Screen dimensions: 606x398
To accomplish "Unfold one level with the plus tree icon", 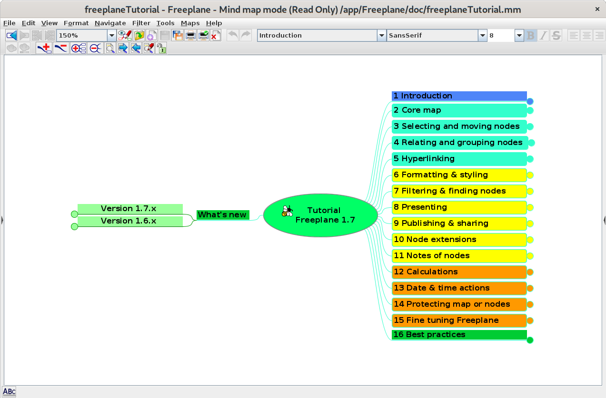I will tap(78, 48).
